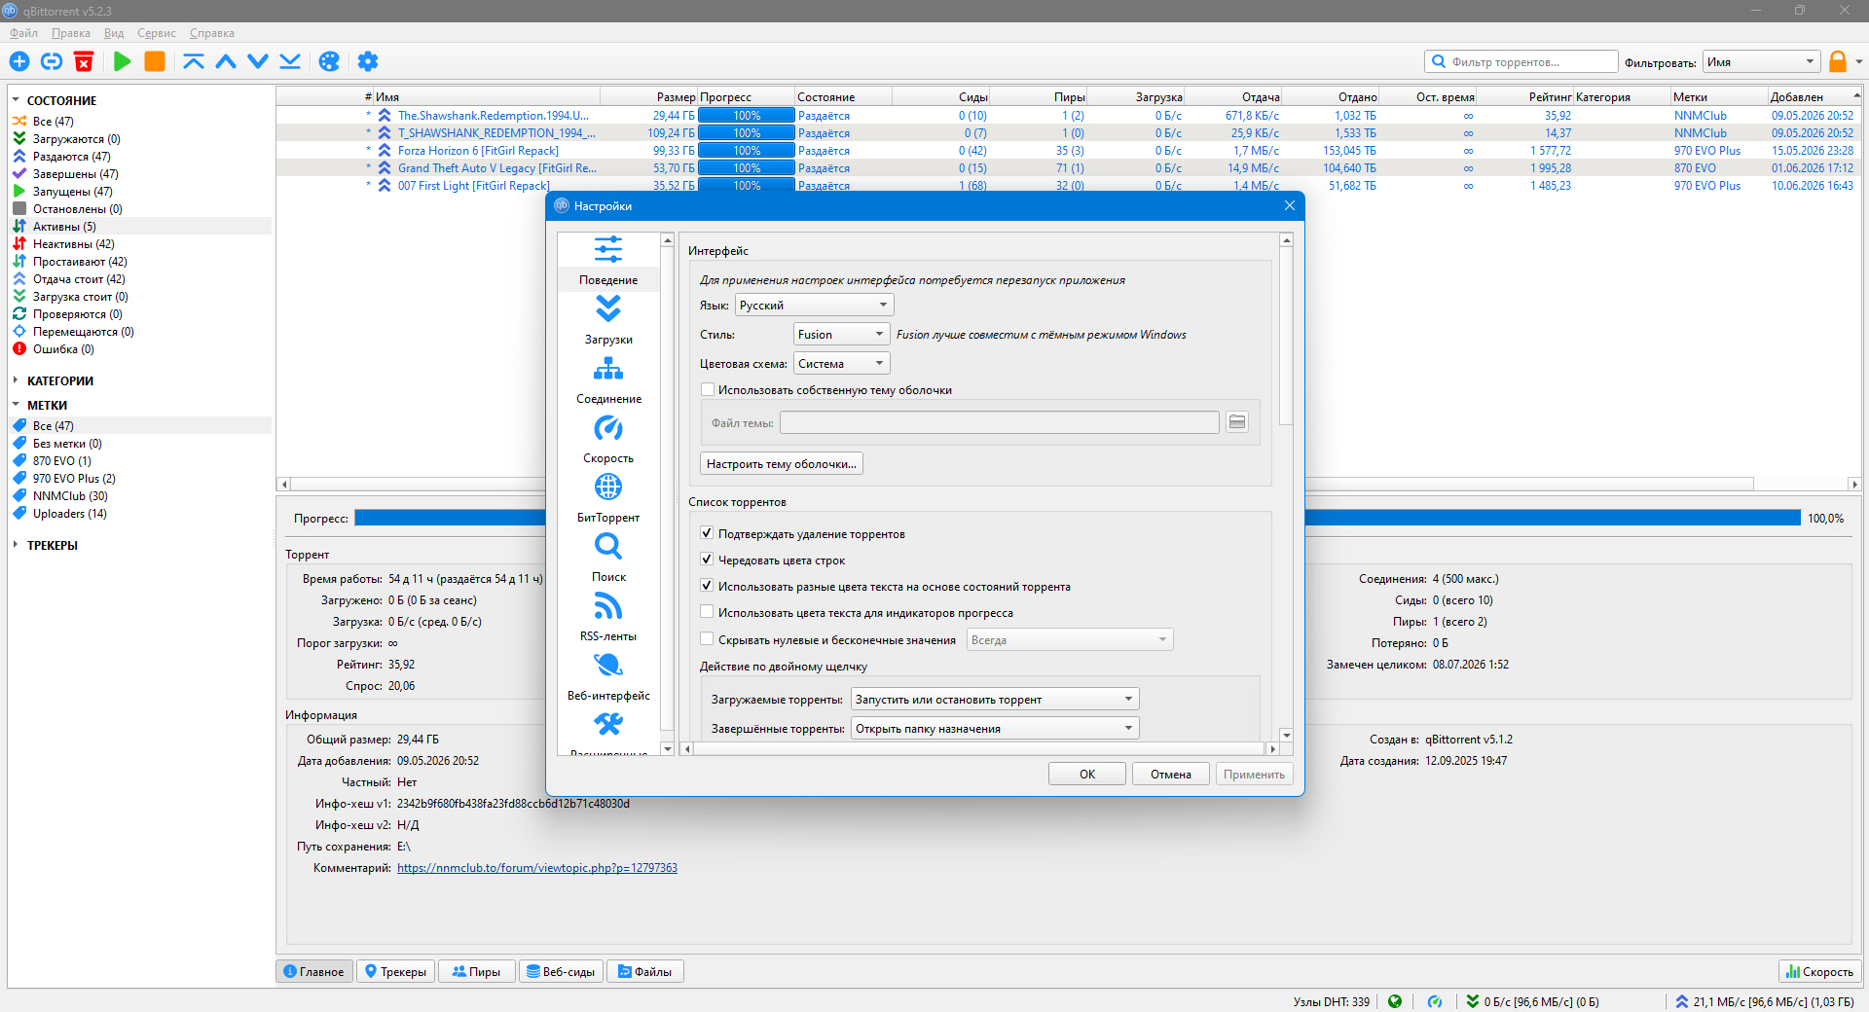Click the green globe connection status icon
The height and width of the screenshot is (1012, 1869).
1395,1001
